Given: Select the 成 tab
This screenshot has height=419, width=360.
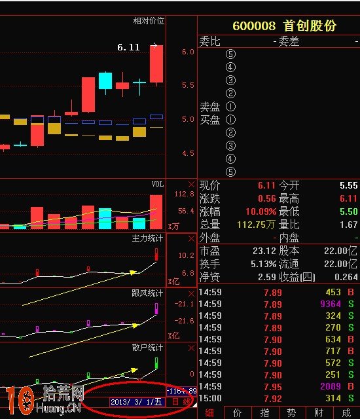Looking at the screenshot, I should point(346,413).
